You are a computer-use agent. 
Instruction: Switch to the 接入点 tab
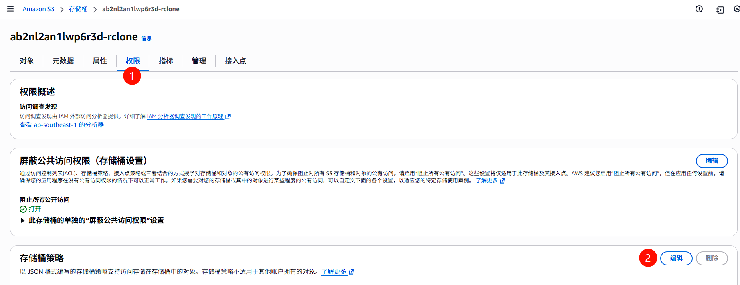(x=235, y=61)
